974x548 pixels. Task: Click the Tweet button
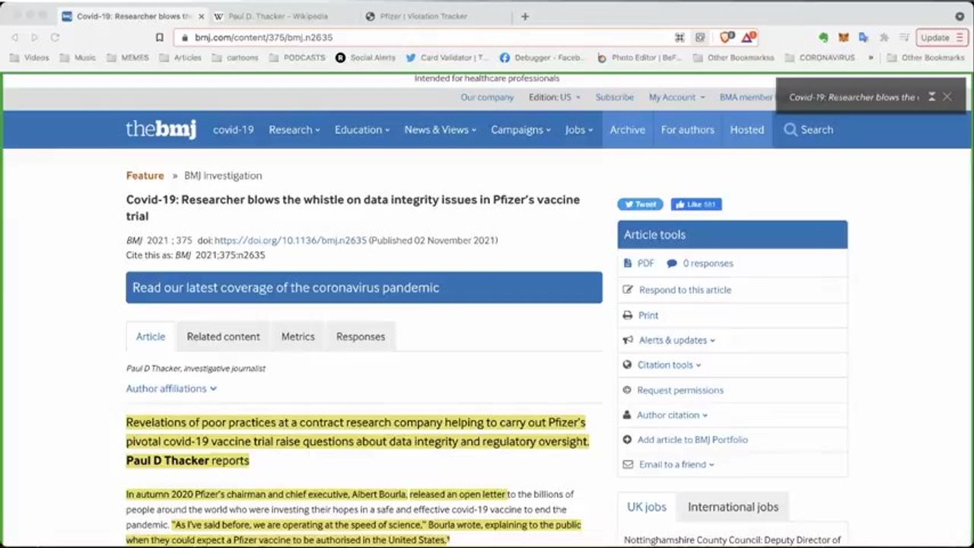[640, 204]
